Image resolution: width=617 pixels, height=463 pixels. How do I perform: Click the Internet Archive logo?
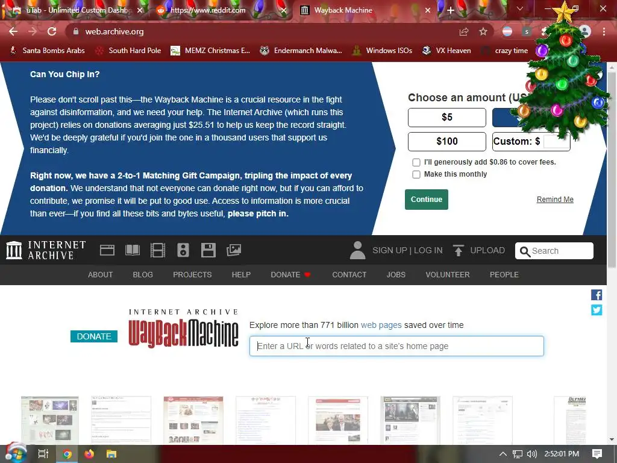(46, 250)
